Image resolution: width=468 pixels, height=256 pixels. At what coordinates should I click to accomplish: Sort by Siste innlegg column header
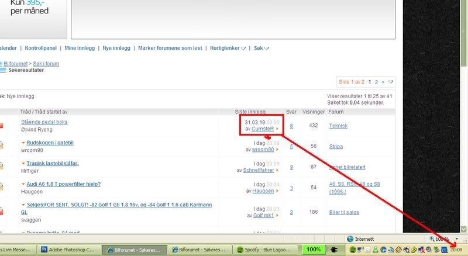pyautogui.click(x=250, y=112)
